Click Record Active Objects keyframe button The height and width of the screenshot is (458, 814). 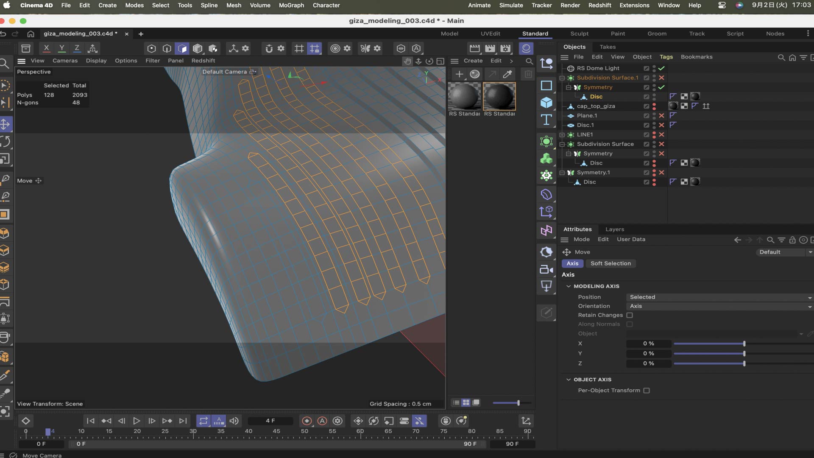(x=307, y=421)
